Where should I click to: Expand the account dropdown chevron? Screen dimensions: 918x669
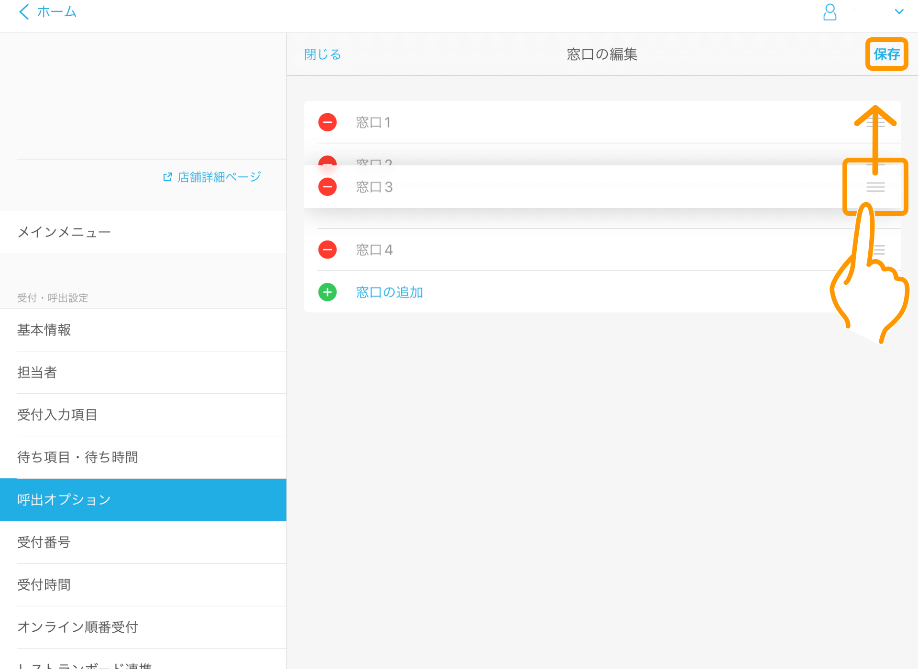899,12
